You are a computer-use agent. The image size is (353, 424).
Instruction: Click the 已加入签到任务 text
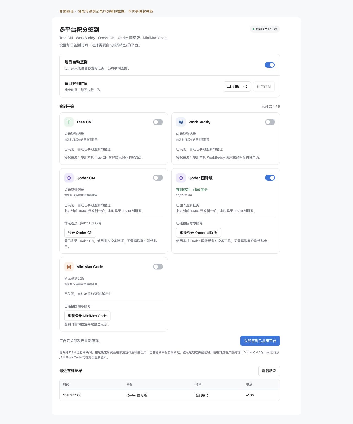coord(188,205)
